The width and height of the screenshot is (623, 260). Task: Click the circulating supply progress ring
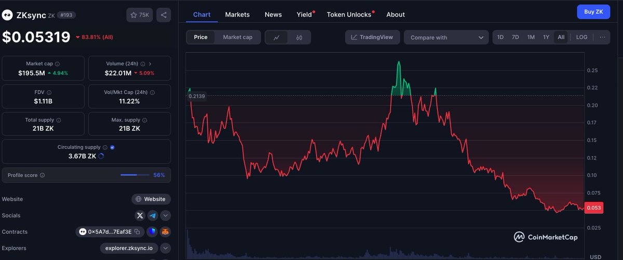[101, 156]
